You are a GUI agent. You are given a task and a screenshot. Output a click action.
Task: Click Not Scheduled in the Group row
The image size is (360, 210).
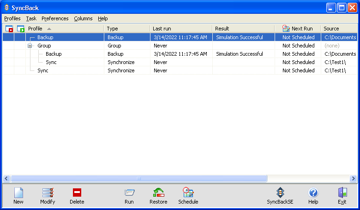[299, 46]
